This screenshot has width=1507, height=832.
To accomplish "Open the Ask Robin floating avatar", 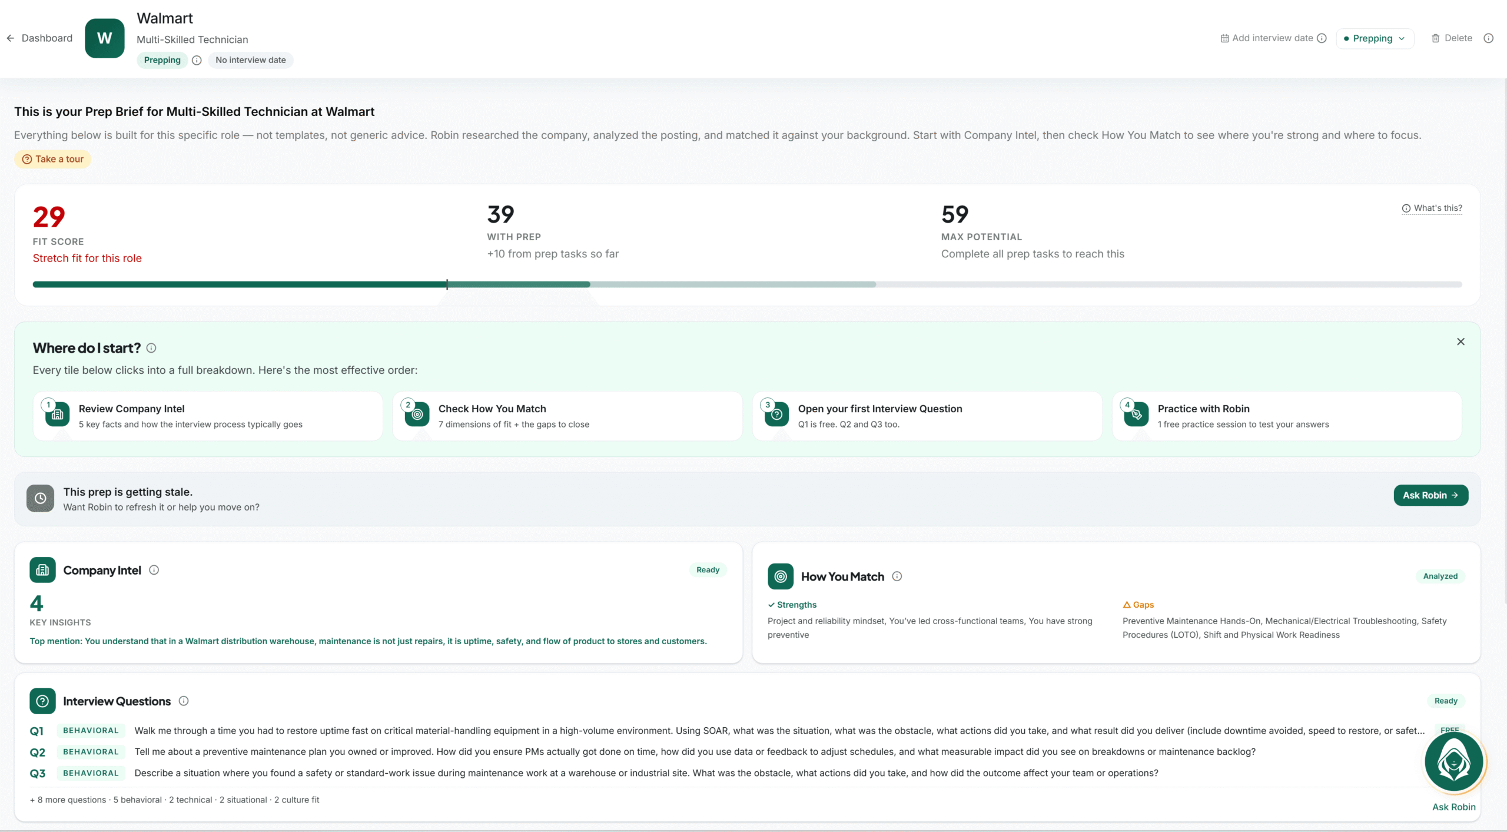I will [1454, 762].
